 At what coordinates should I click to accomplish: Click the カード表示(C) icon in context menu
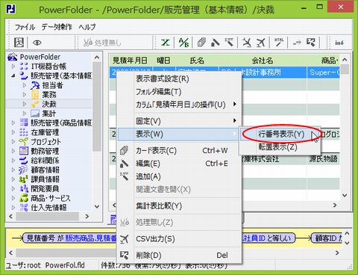tap(125, 150)
